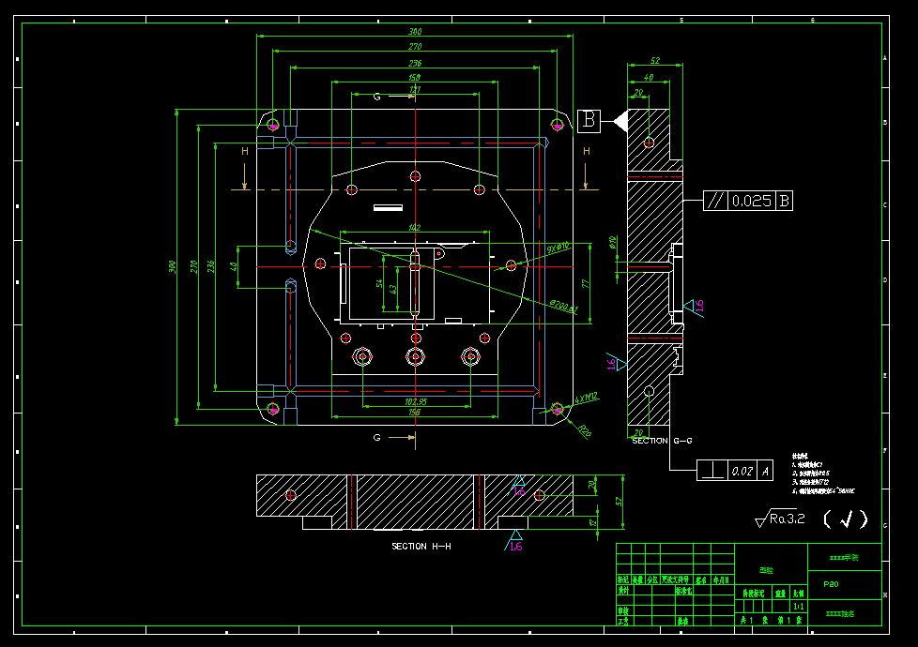Select the 121 dimension text
The width and height of the screenshot is (918, 647).
[x=415, y=89]
